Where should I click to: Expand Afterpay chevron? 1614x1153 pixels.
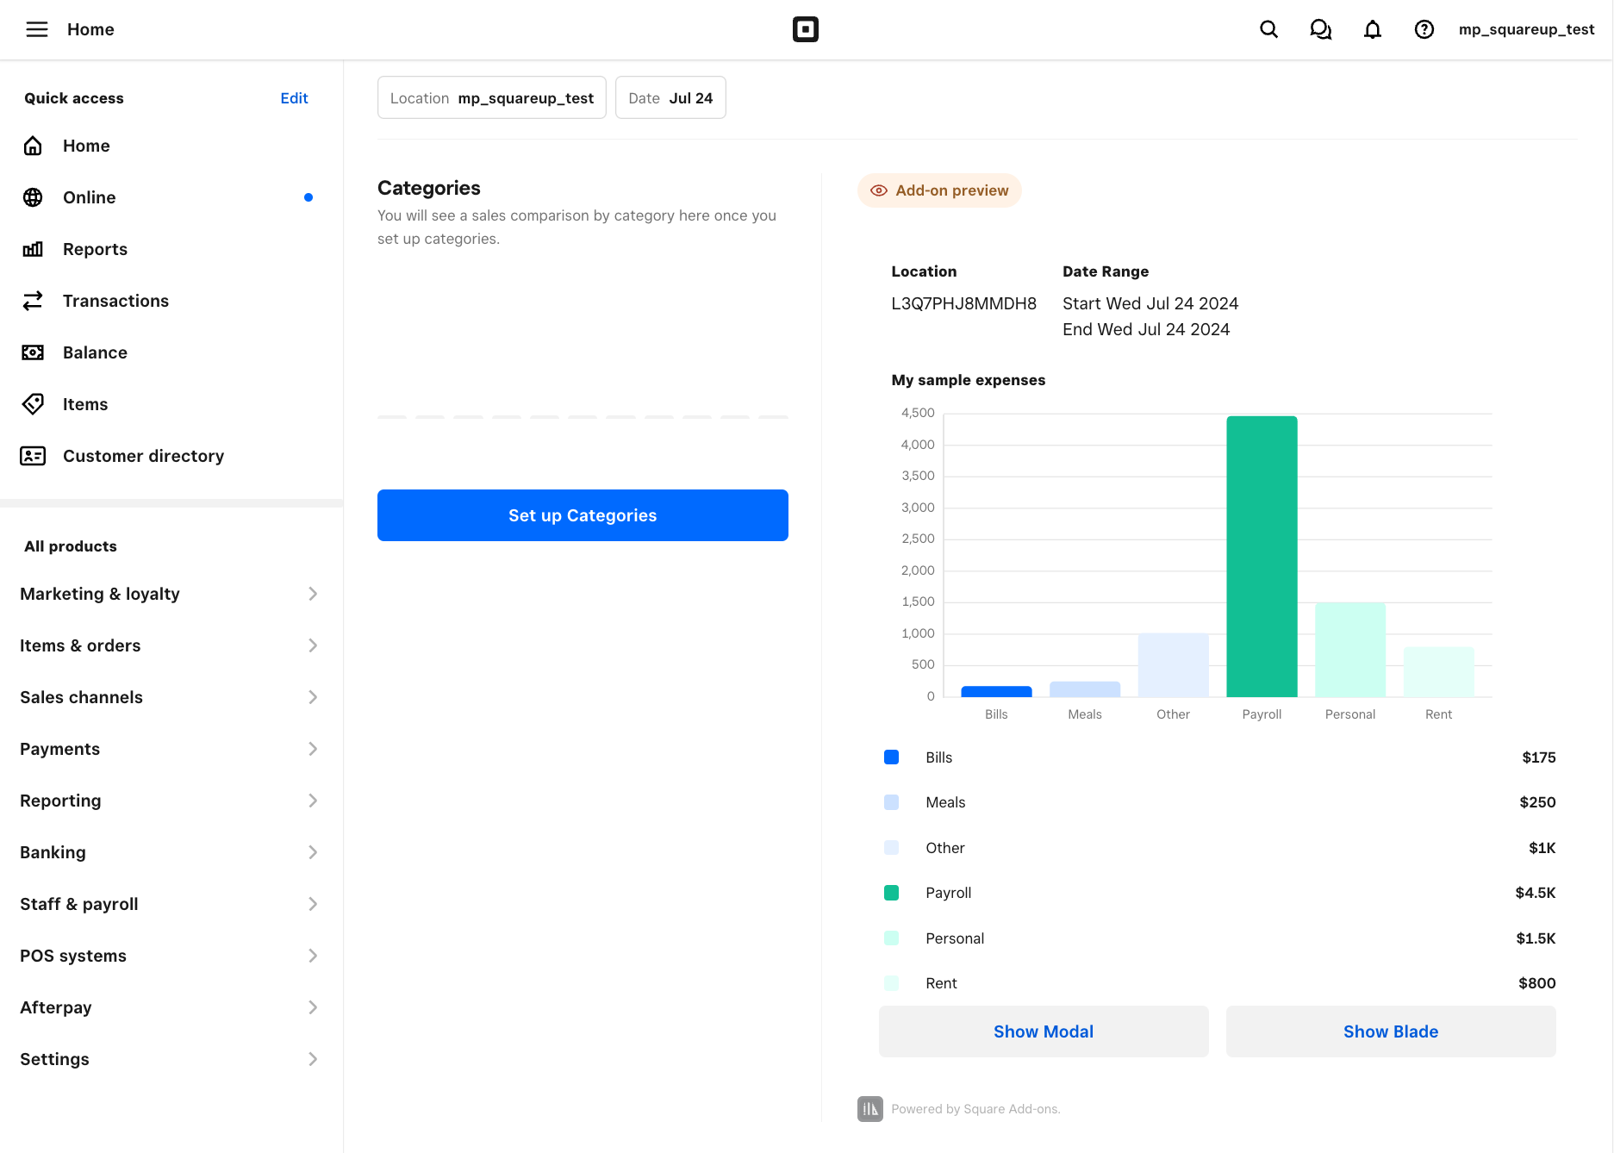(313, 1007)
